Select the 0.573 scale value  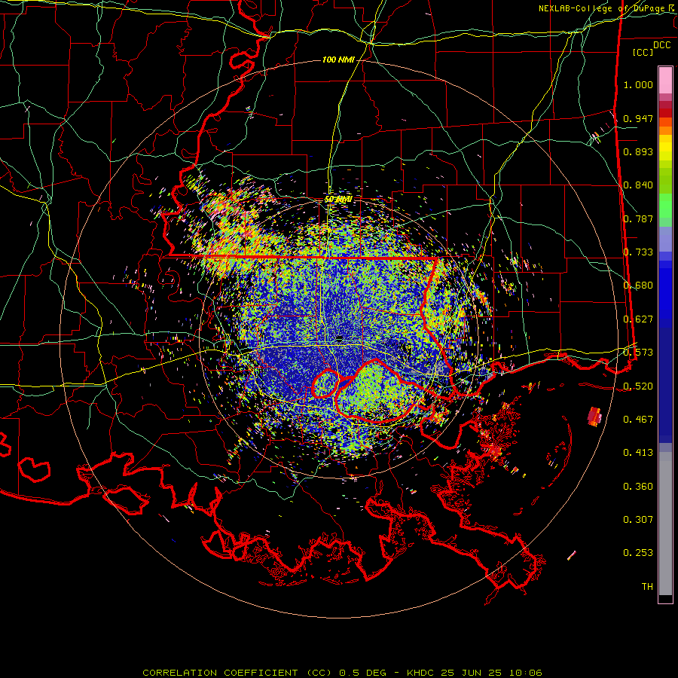638,352
